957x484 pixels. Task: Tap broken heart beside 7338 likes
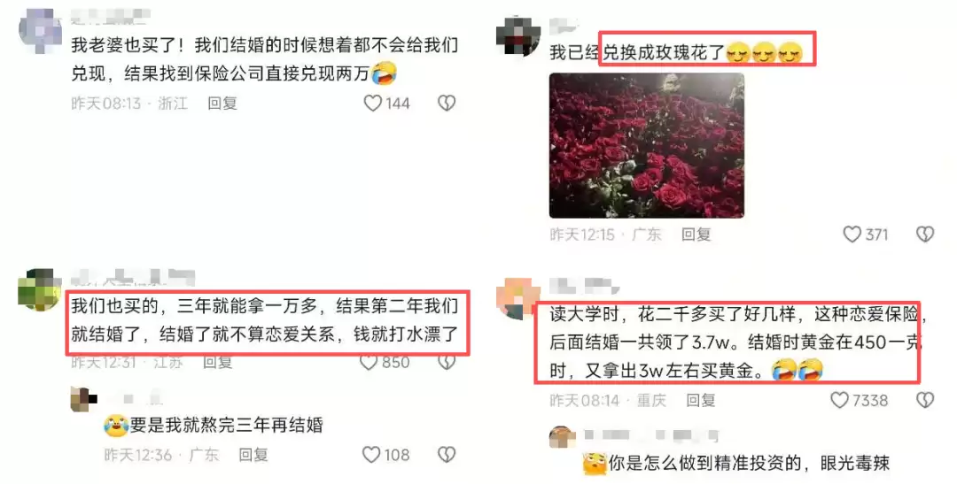point(925,400)
